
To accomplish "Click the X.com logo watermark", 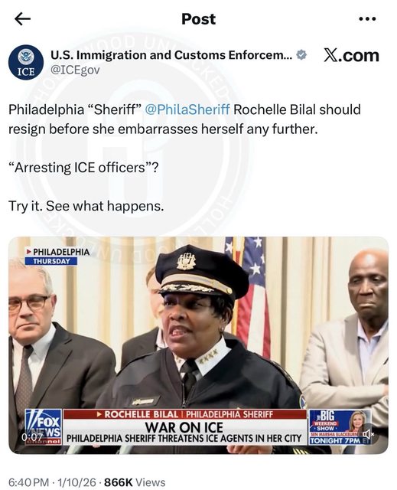I will [x=351, y=56].
